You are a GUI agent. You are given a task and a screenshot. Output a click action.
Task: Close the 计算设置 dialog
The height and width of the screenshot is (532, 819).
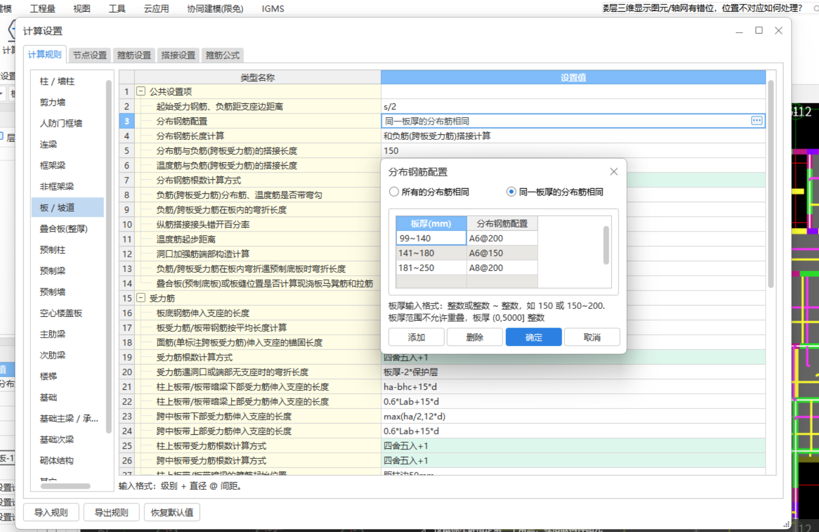coord(779,30)
